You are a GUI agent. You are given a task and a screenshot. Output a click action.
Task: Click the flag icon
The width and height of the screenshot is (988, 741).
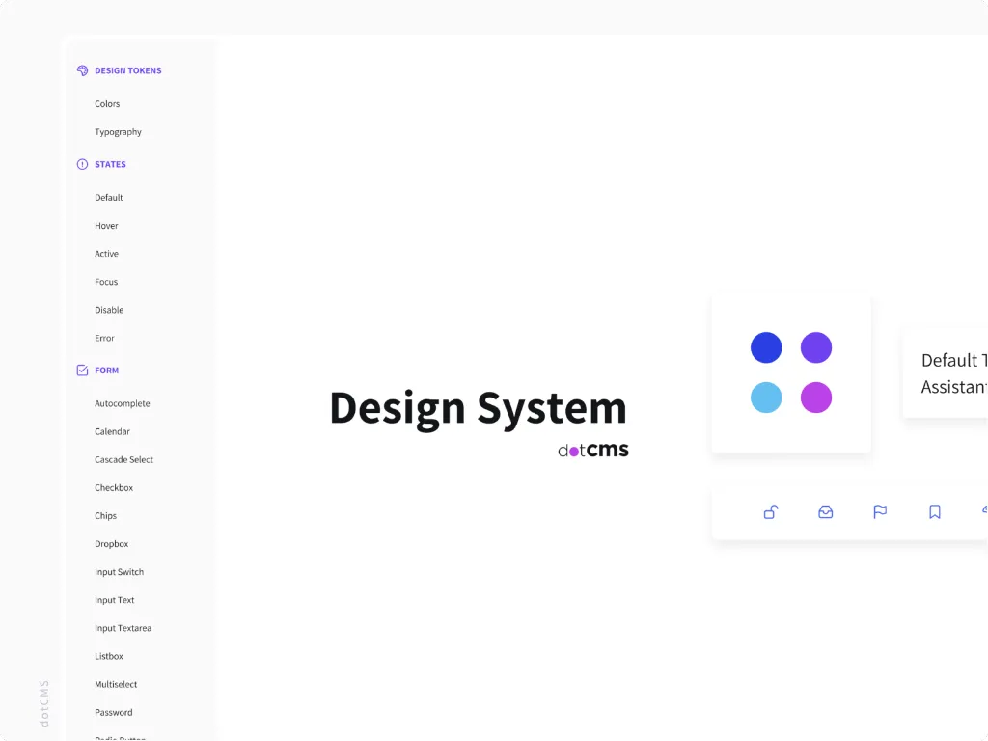click(x=880, y=512)
